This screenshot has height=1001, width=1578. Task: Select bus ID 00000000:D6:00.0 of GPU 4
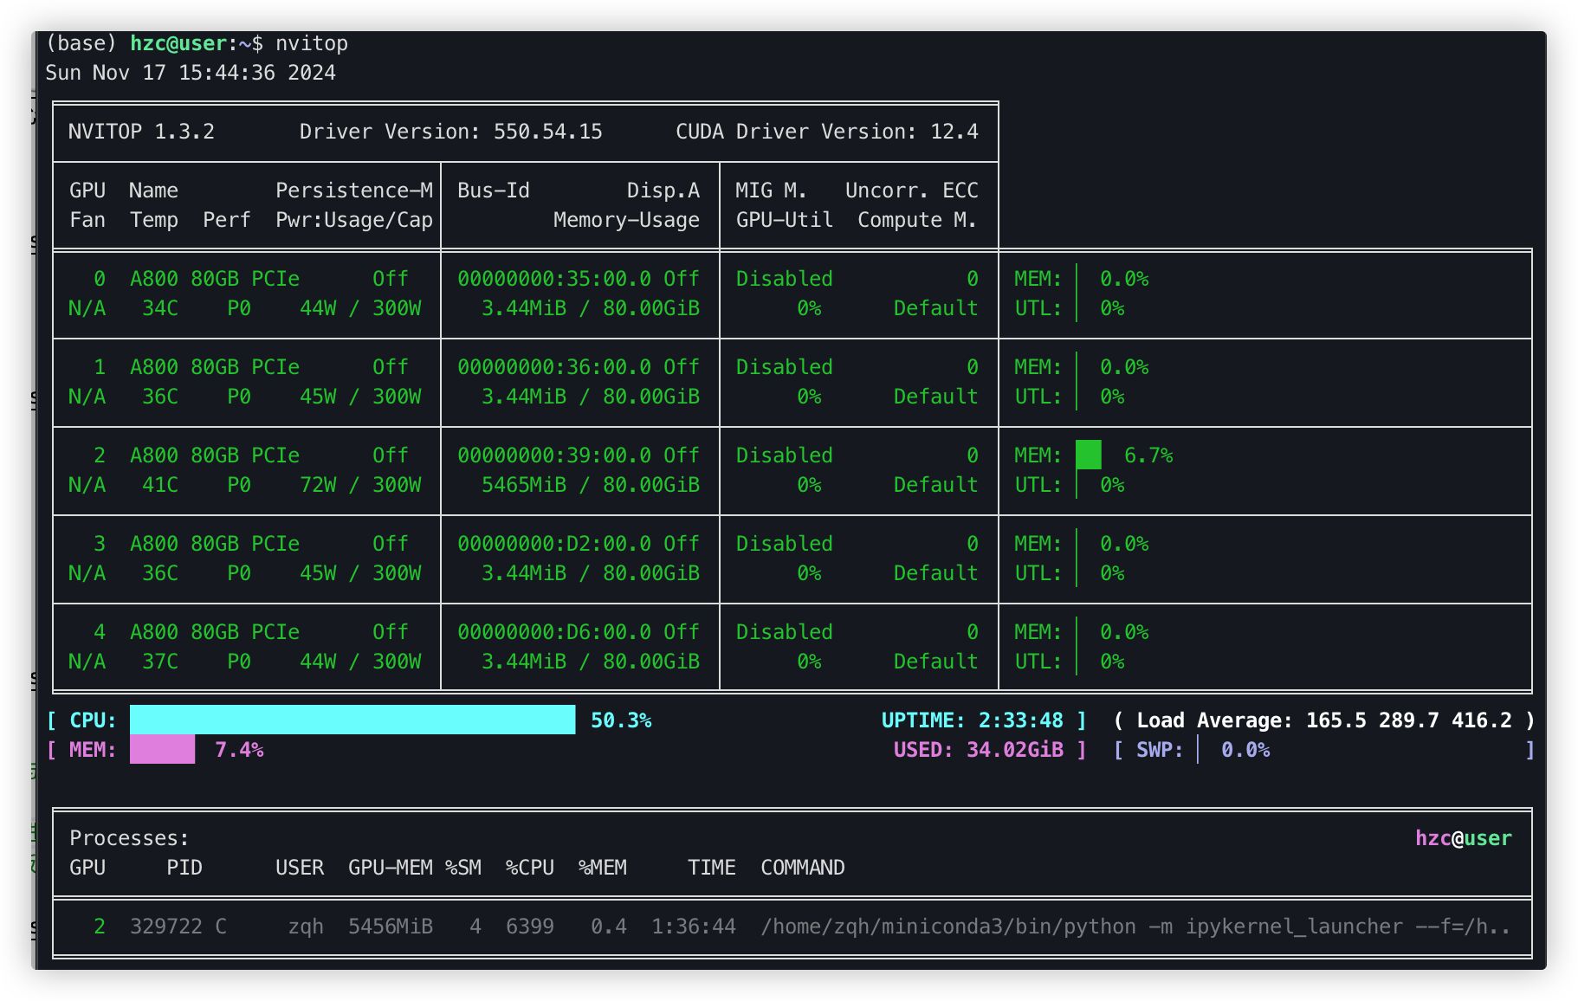[x=554, y=632]
